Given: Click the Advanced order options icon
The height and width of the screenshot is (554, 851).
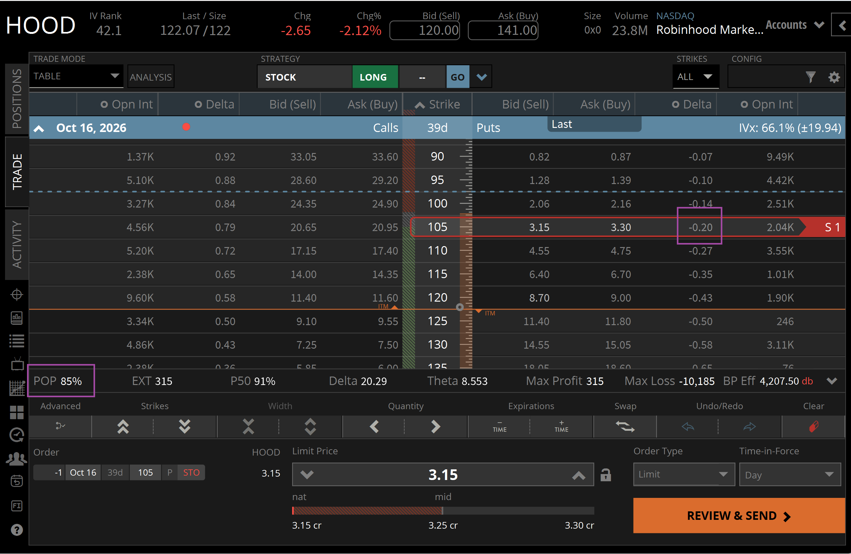Looking at the screenshot, I should click(60, 426).
